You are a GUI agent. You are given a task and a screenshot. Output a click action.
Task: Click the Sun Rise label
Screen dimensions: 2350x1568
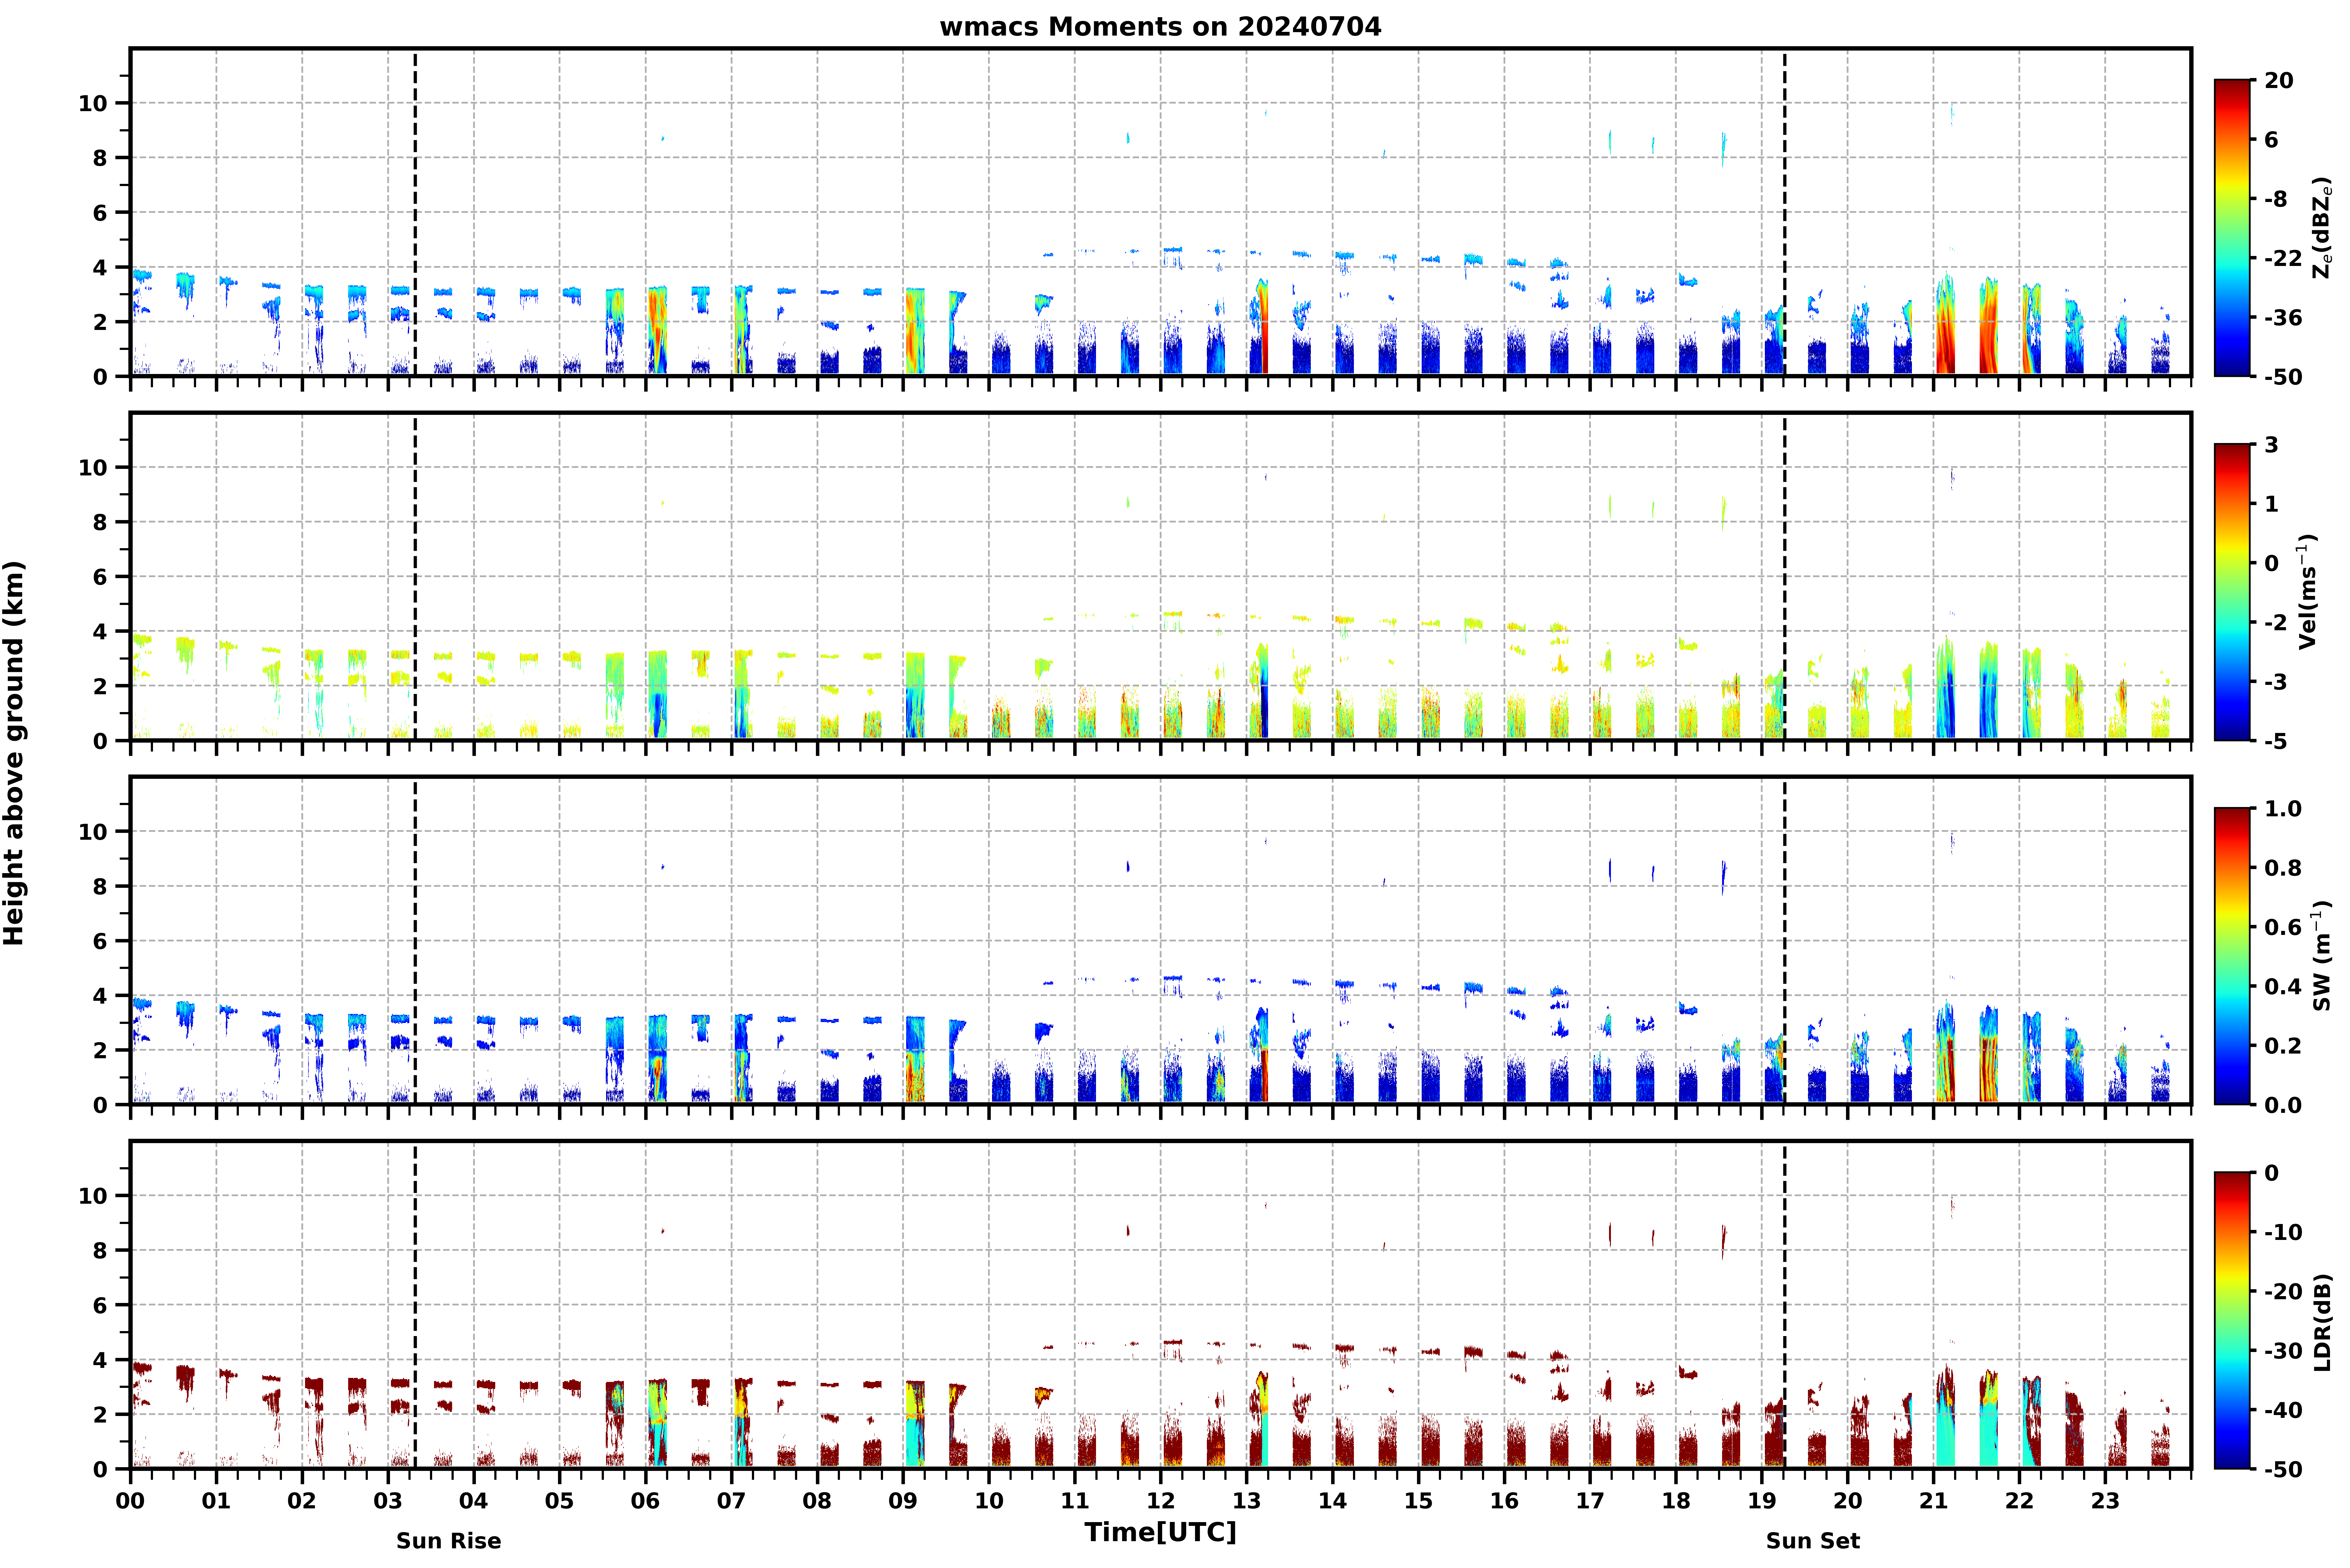click(448, 1540)
